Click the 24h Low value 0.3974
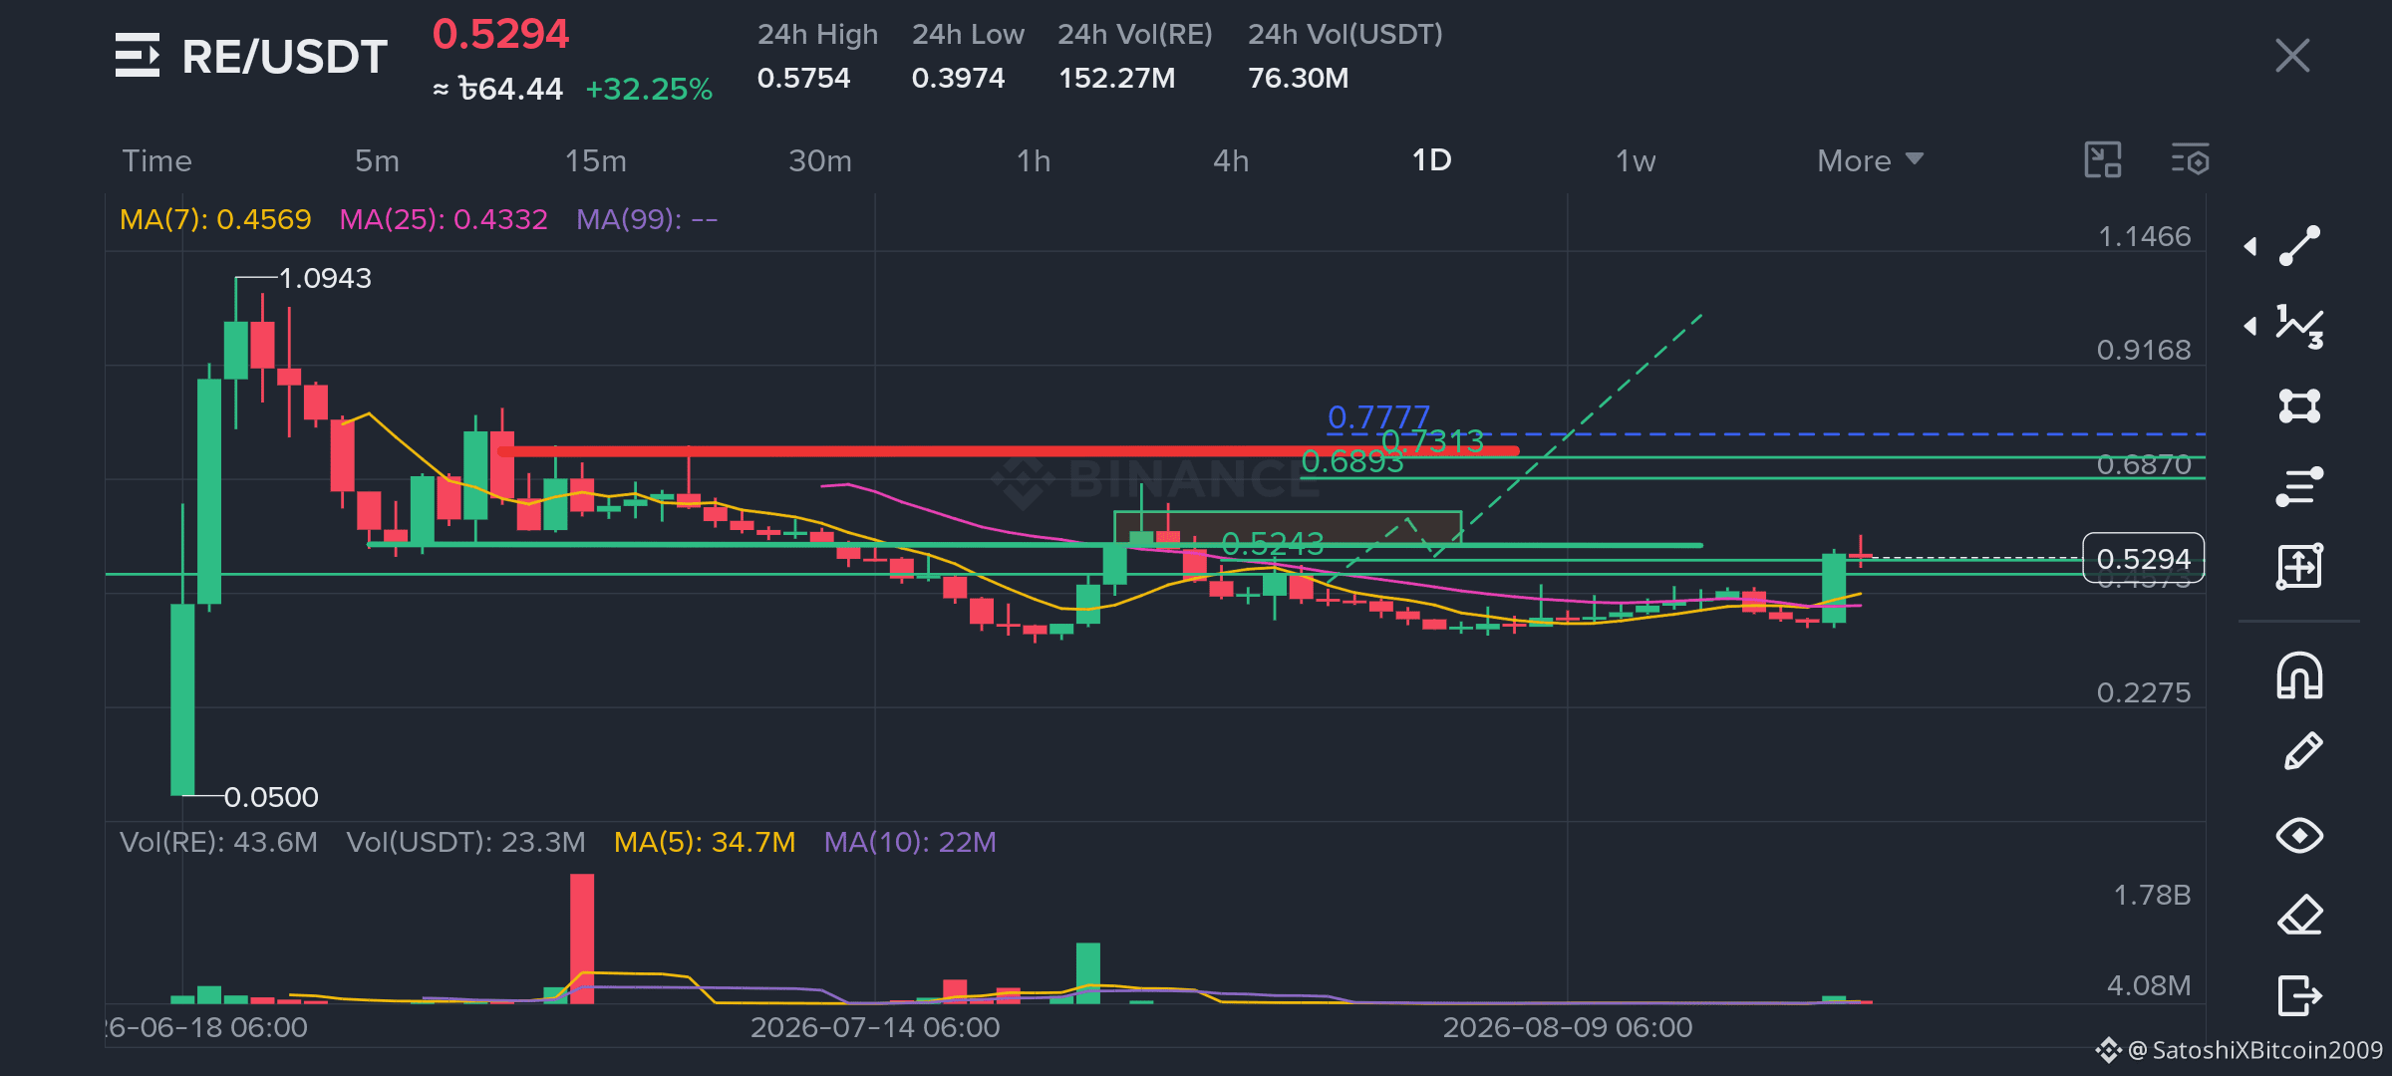The image size is (2392, 1076). [x=958, y=78]
